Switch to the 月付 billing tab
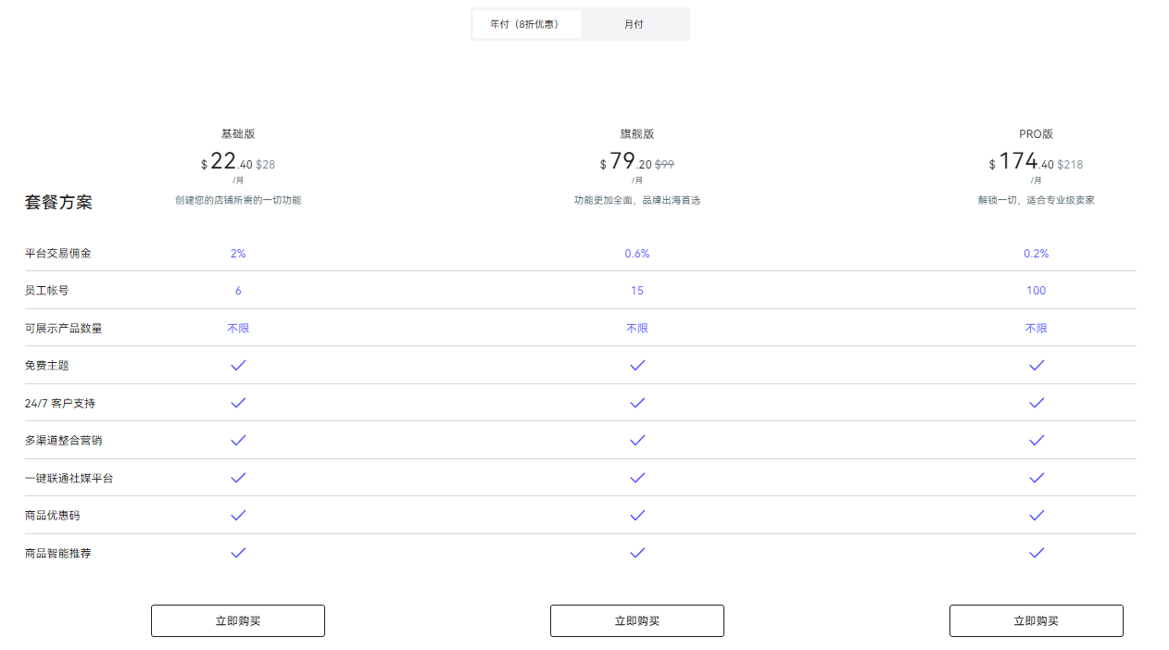1169x650 pixels. (x=635, y=23)
